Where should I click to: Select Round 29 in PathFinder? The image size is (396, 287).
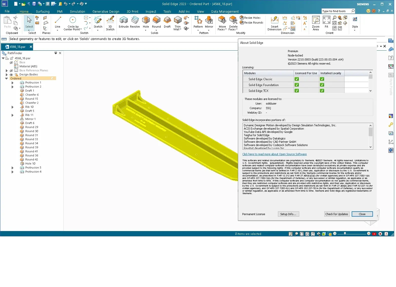(x=32, y=127)
